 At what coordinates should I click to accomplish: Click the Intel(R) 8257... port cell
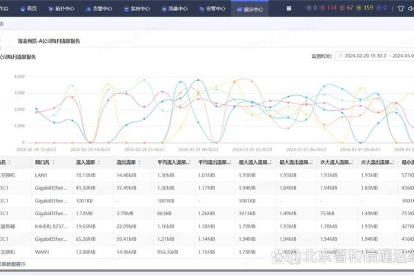[51, 226]
